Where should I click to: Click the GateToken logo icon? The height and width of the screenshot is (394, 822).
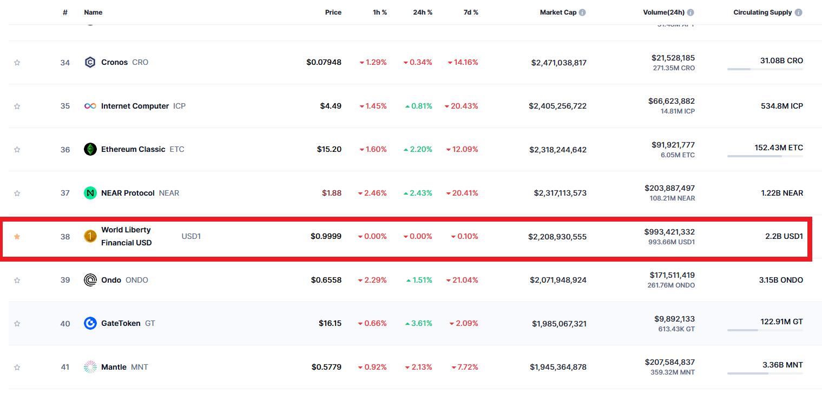coord(90,323)
